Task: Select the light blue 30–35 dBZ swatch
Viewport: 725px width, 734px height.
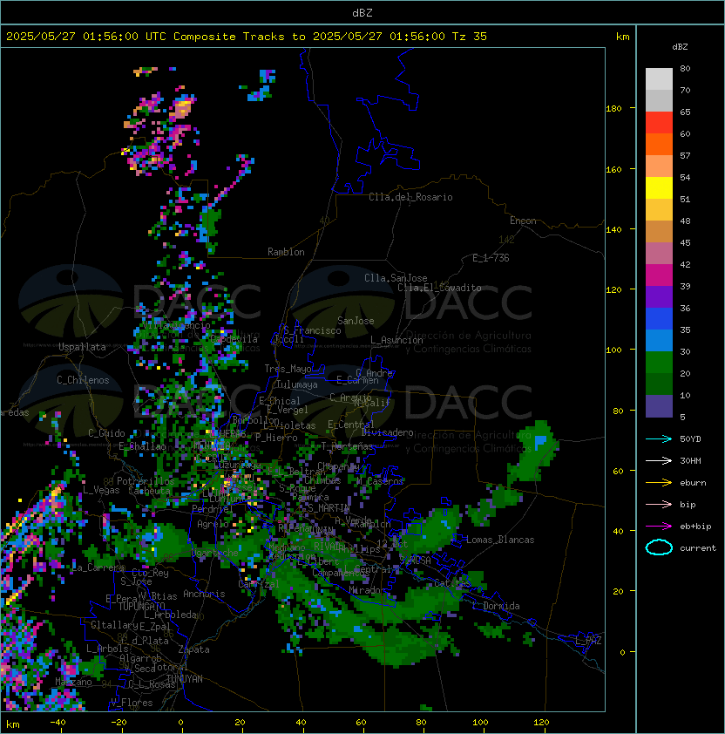Action: [x=659, y=340]
